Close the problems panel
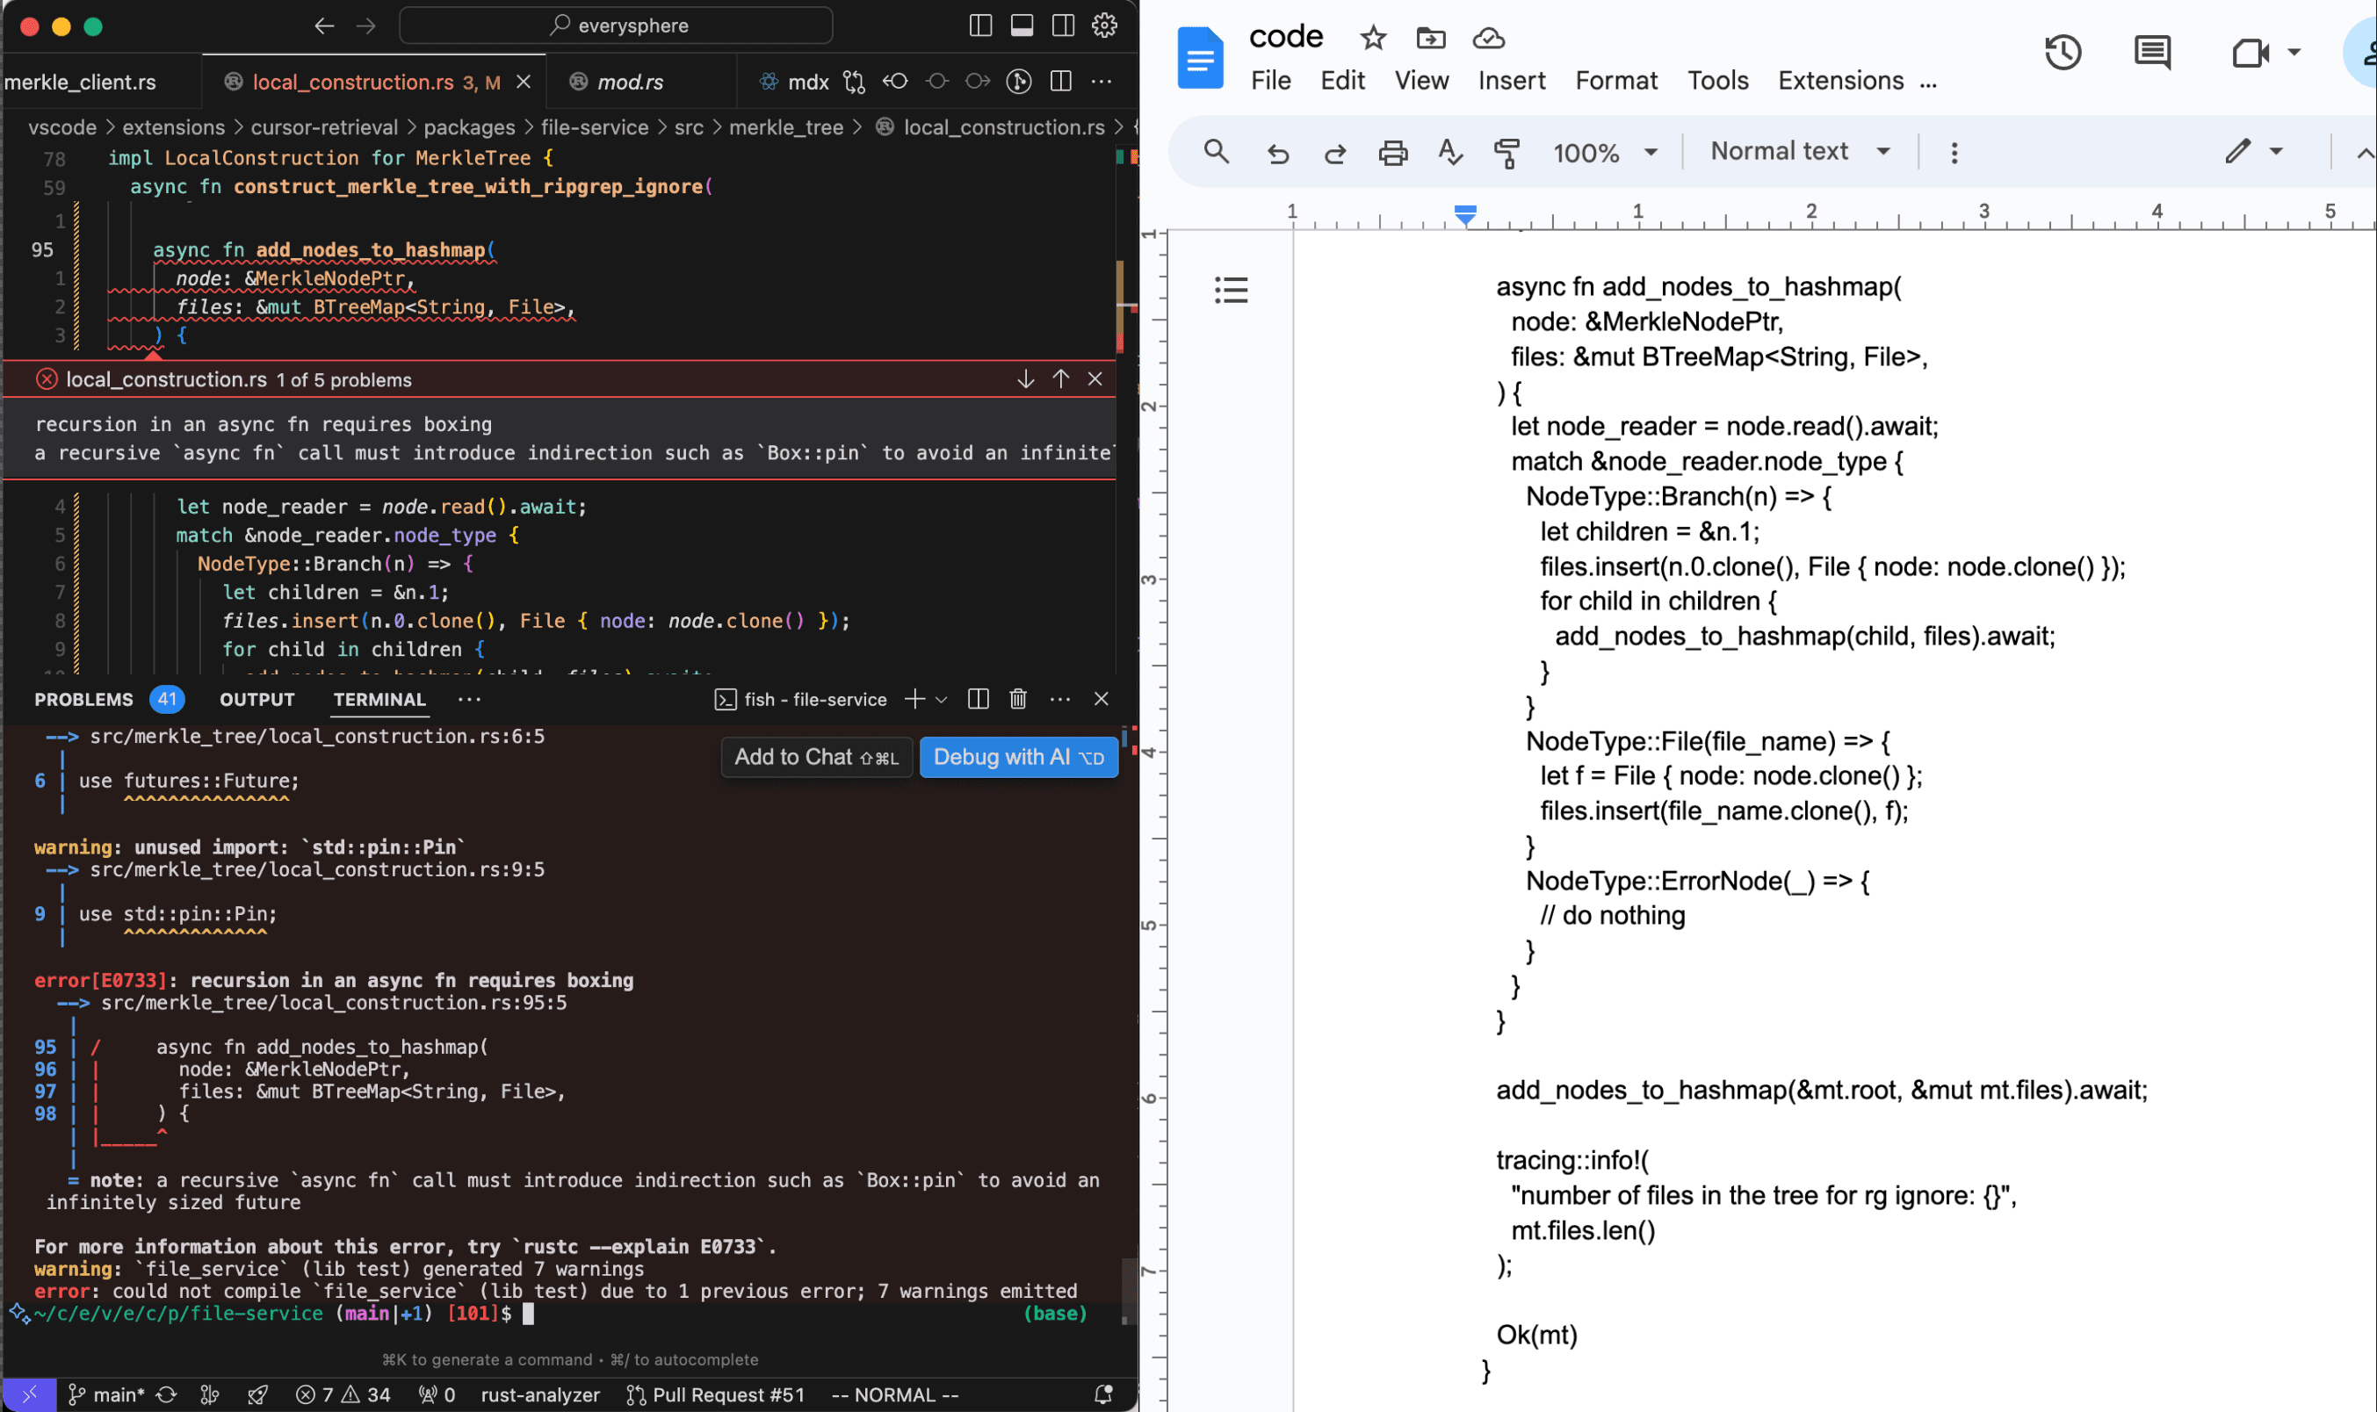This screenshot has height=1412, width=2377. point(1095,378)
